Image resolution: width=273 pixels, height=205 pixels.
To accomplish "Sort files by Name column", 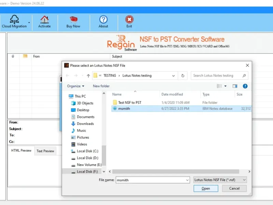I will pyautogui.click(x=117, y=94).
